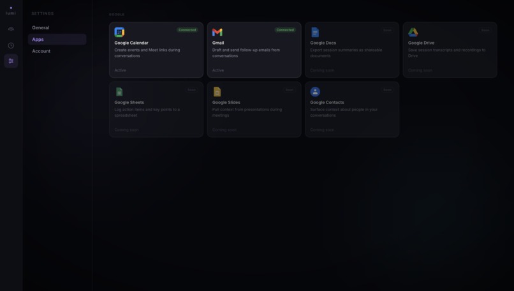Select the settings sliders icon
Screen dimensions: 514x291
click(11, 61)
